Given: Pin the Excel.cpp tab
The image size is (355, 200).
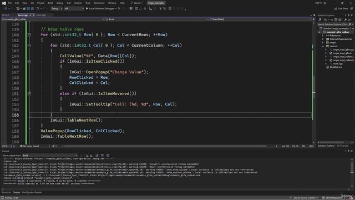Looking at the screenshot, I should (30, 15).
